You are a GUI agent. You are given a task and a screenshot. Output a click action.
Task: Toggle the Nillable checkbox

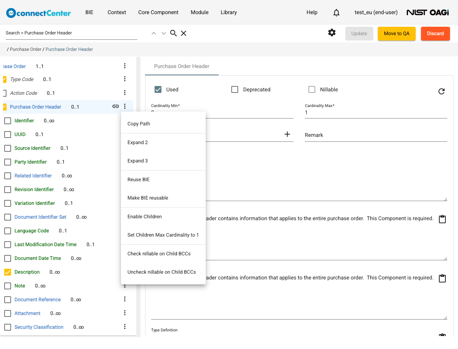click(312, 89)
